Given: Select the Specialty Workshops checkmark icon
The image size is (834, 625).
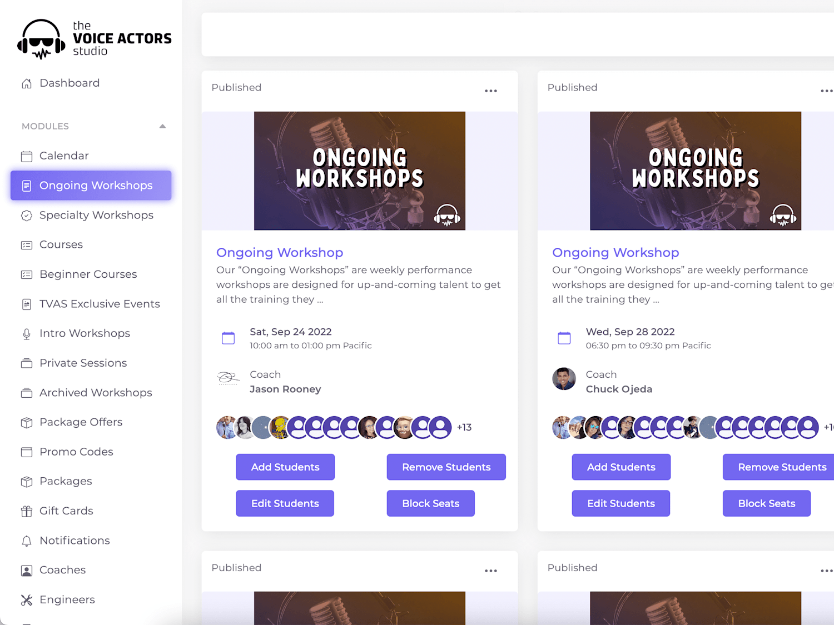Looking at the screenshot, I should pyautogui.click(x=27, y=216).
